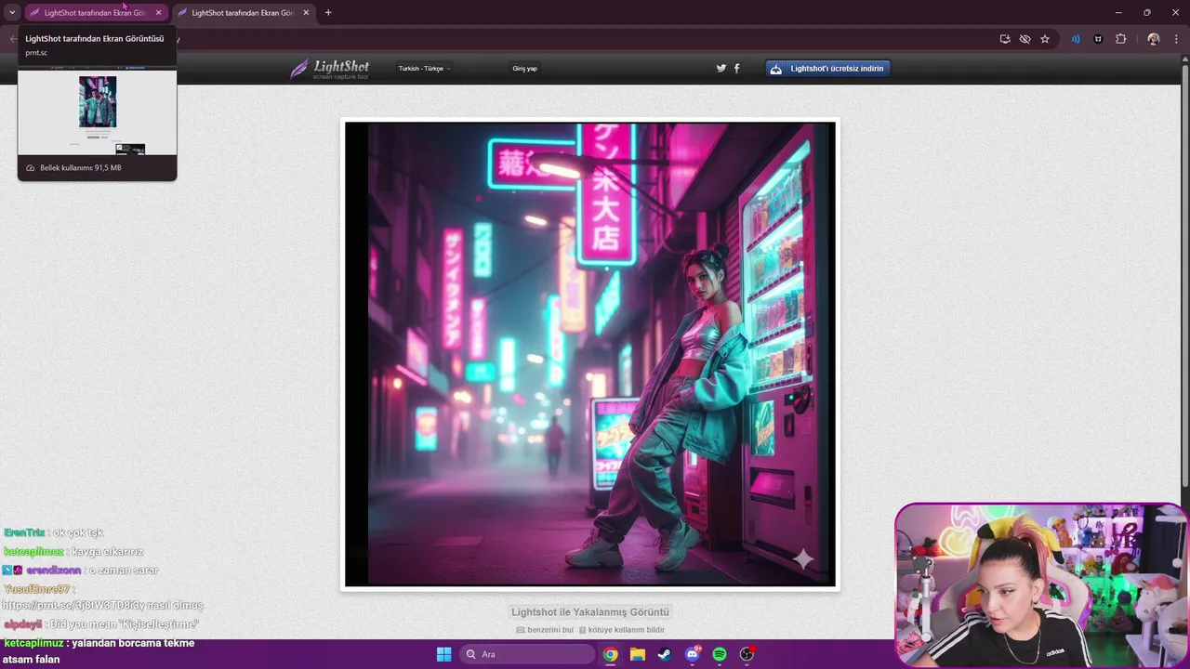The width and height of the screenshot is (1190, 669).
Task: Click 'Bellek kullanımı: 91,5 MB' text
Action: 81,167
